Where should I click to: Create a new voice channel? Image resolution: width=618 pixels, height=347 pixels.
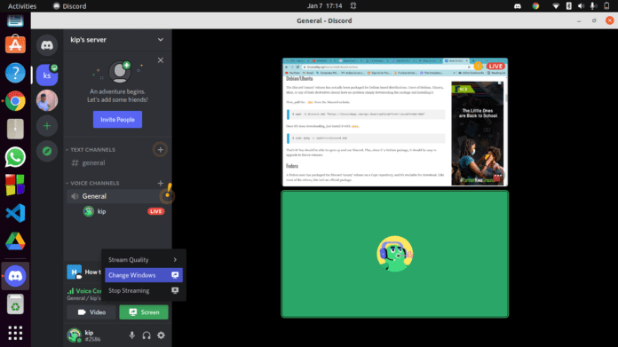click(161, 183)
